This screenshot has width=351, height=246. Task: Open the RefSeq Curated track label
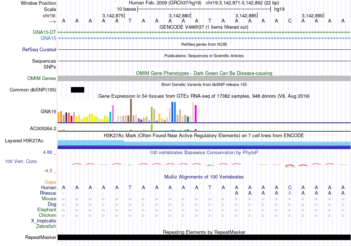[x=39, y=49]
